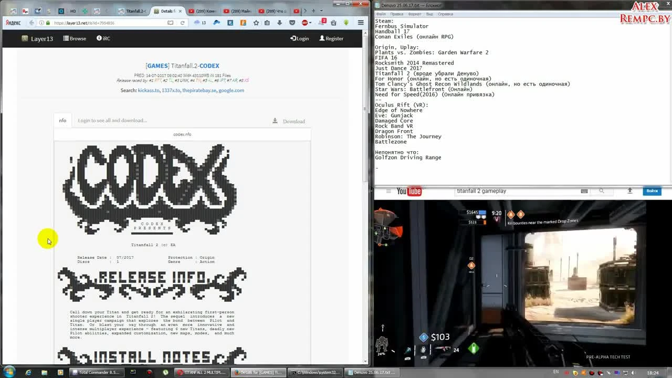Bookmark the page with the star icon
The height and width of the screenshot is (378, 672).
(256, 22)
